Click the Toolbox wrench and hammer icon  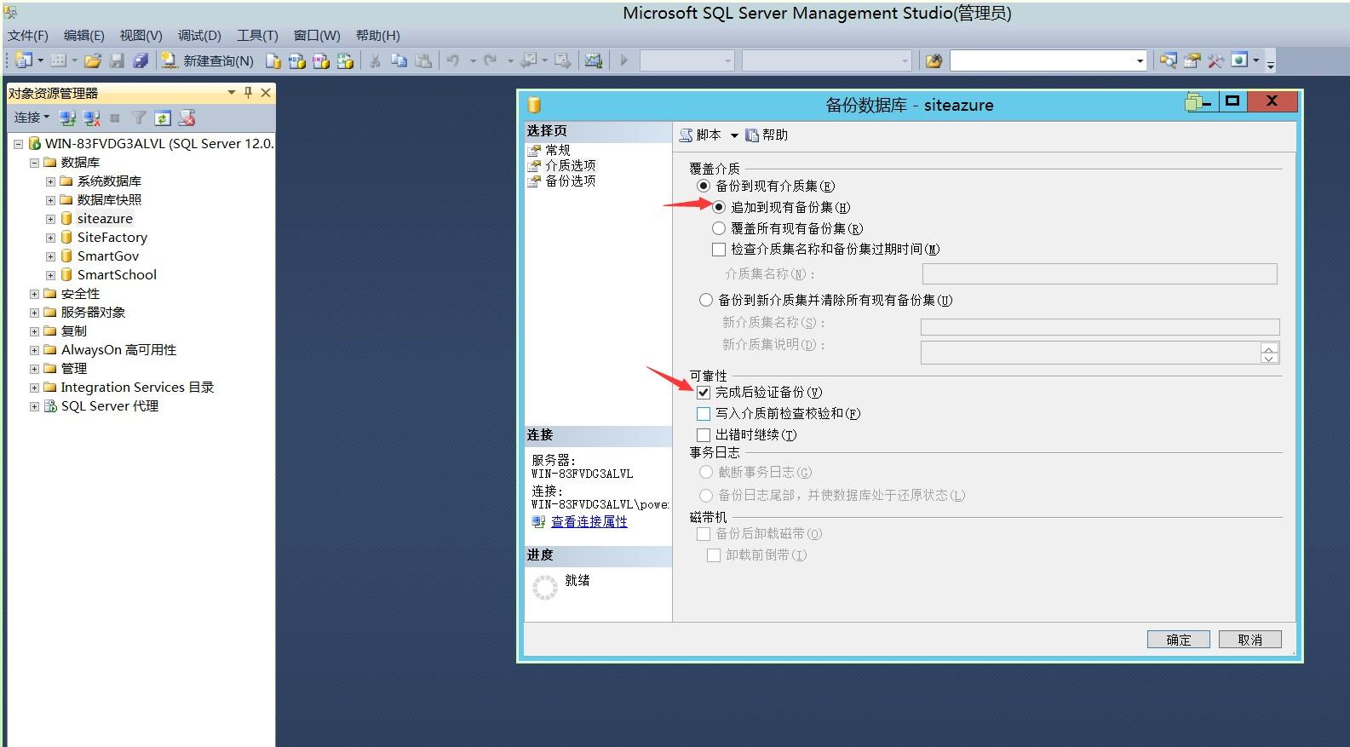(1215, 60)
